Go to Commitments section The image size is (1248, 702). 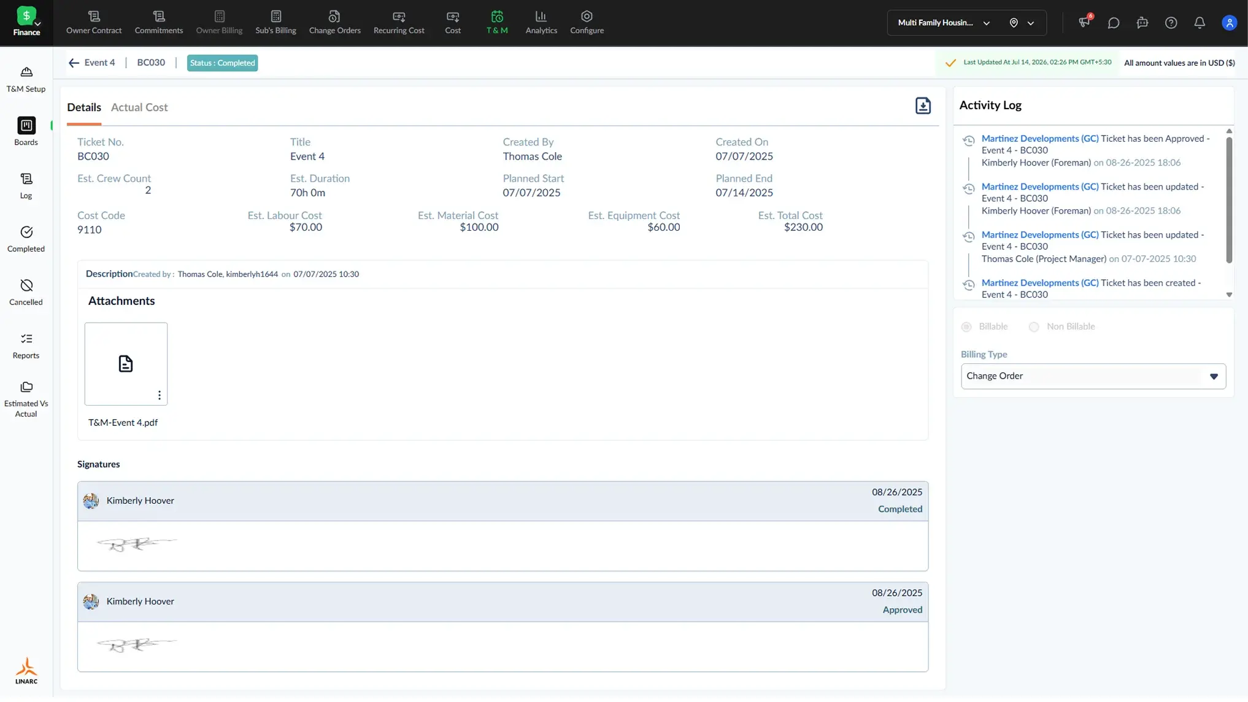tap(159, 23)
